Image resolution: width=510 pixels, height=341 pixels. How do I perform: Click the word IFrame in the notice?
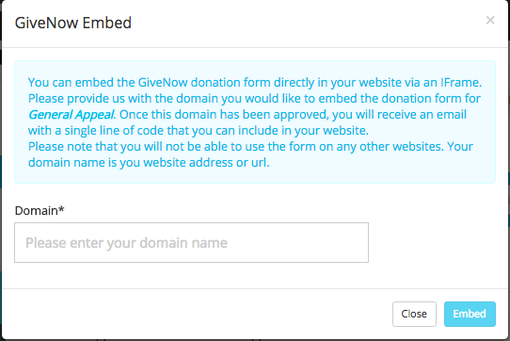461,82
